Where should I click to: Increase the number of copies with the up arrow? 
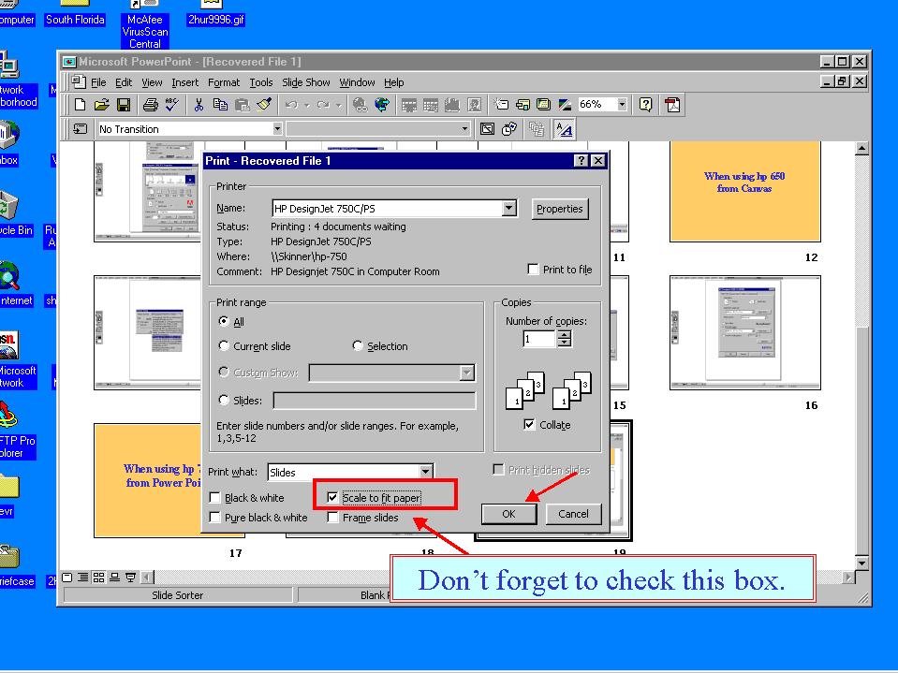[x=564, y=335]
